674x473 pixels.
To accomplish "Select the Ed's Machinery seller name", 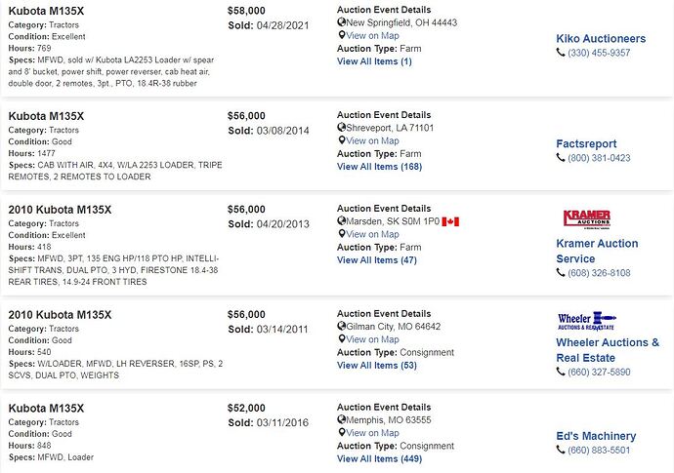I will pos(596,436).
